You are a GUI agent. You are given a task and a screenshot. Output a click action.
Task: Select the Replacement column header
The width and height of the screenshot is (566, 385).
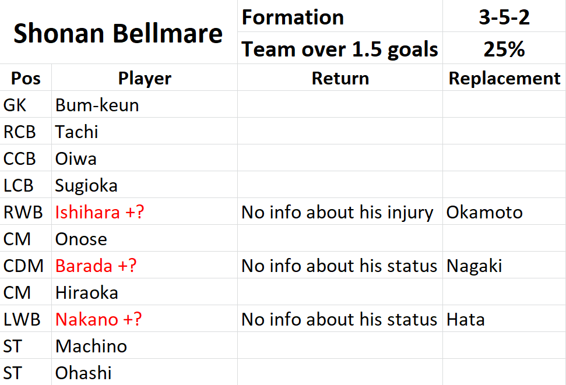tap(504, 77)
